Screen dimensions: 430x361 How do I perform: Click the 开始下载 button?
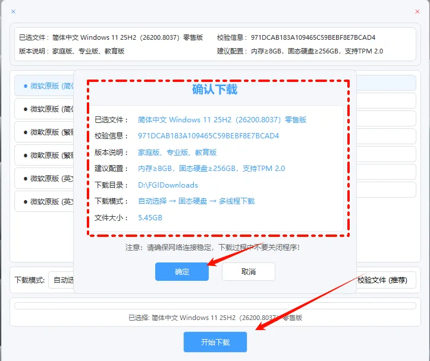(x=215, y=342)
